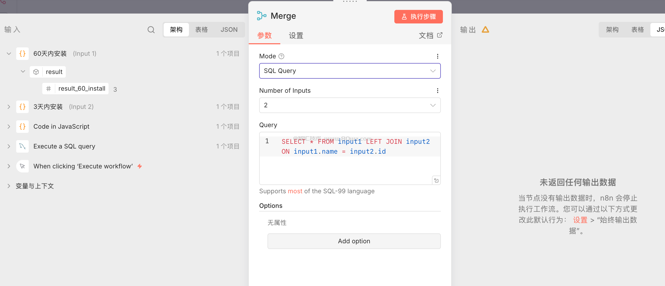Open the Mode field three-dot menu

coord(438,56)
